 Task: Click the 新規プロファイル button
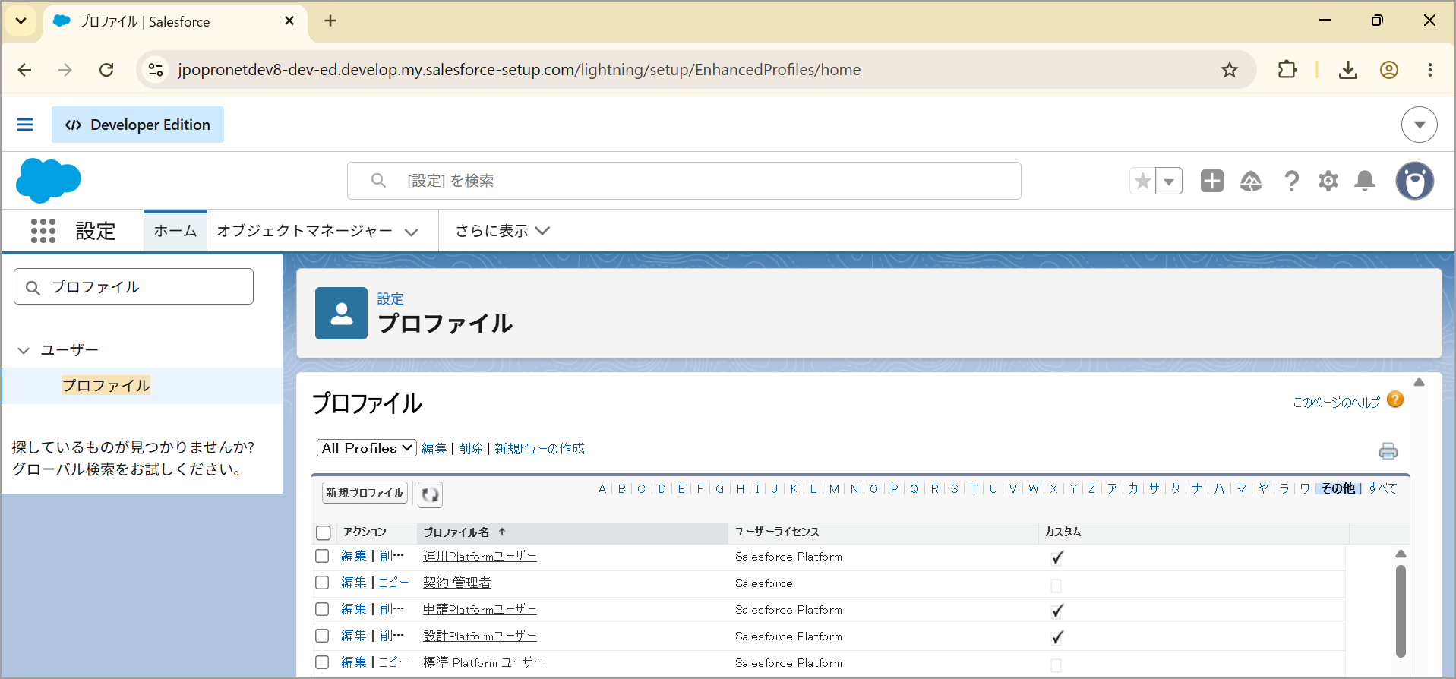coord(365,493)
